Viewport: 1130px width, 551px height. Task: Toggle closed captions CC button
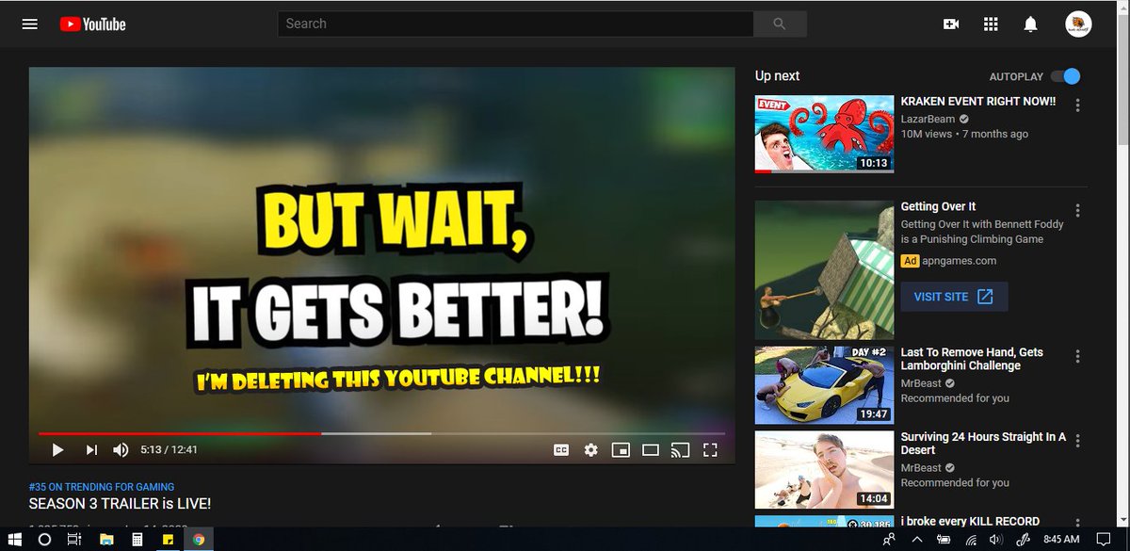(x=560, y=450)
